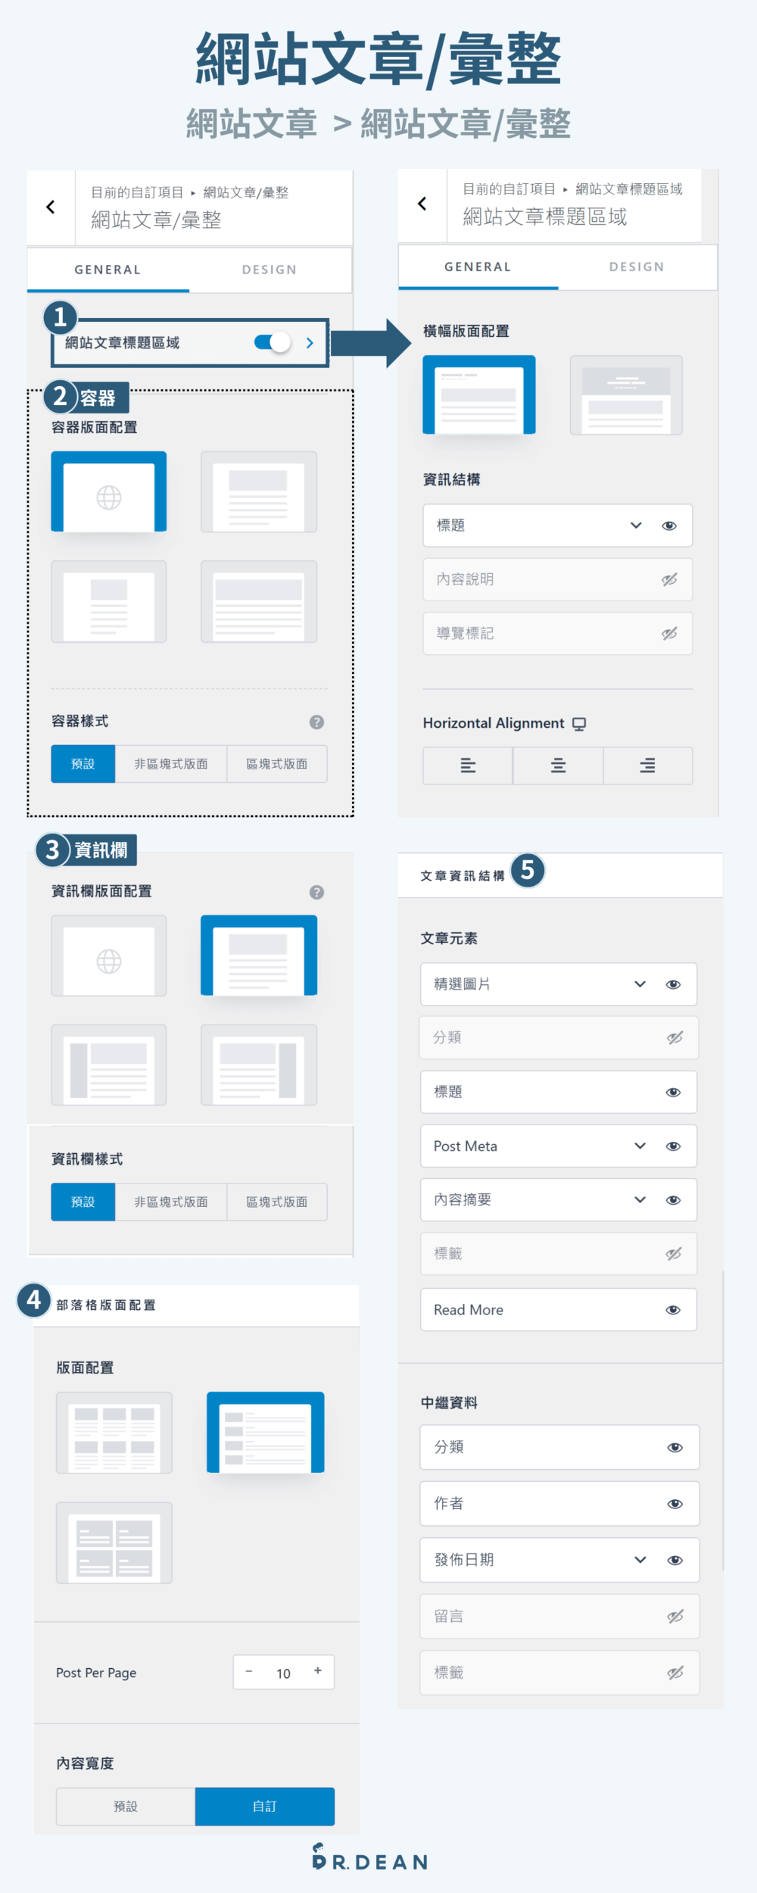This screenshot has width=757, height=1893.
Task: Increase Post Per Page with plus
Action: [x=318, y=1671]
